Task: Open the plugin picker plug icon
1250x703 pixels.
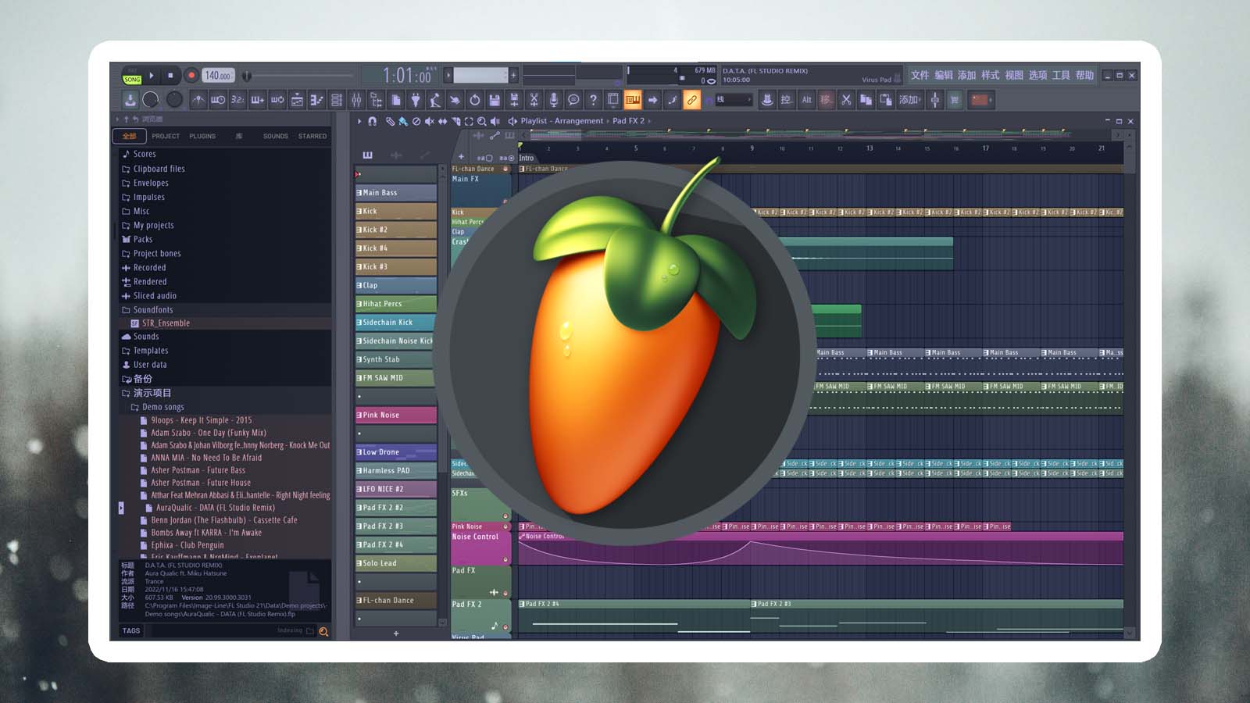Action: [416, 100]
